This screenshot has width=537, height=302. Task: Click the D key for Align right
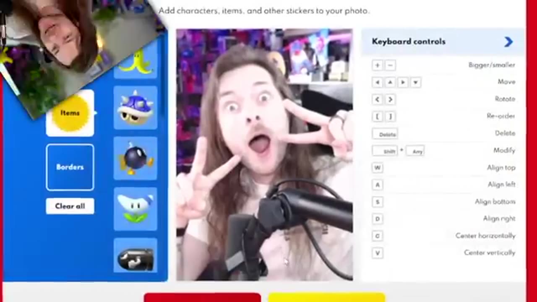tap(377, 219)
